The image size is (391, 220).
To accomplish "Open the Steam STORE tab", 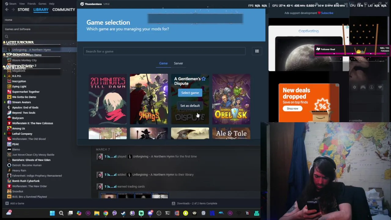I will coord(24,9).
